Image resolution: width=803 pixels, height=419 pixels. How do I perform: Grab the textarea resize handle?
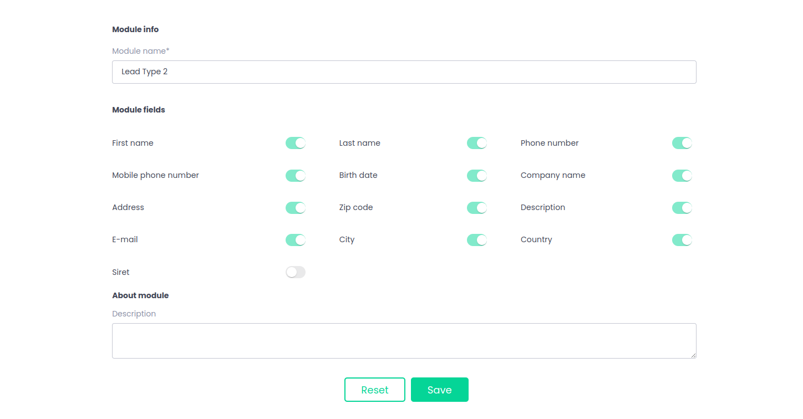point(693,355)
